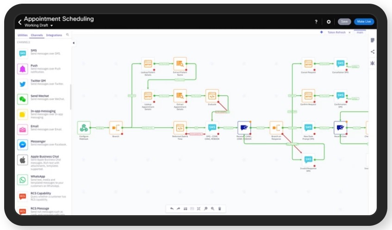
Task: Collapse the left node palette panel
Action: tap(74, 43)
